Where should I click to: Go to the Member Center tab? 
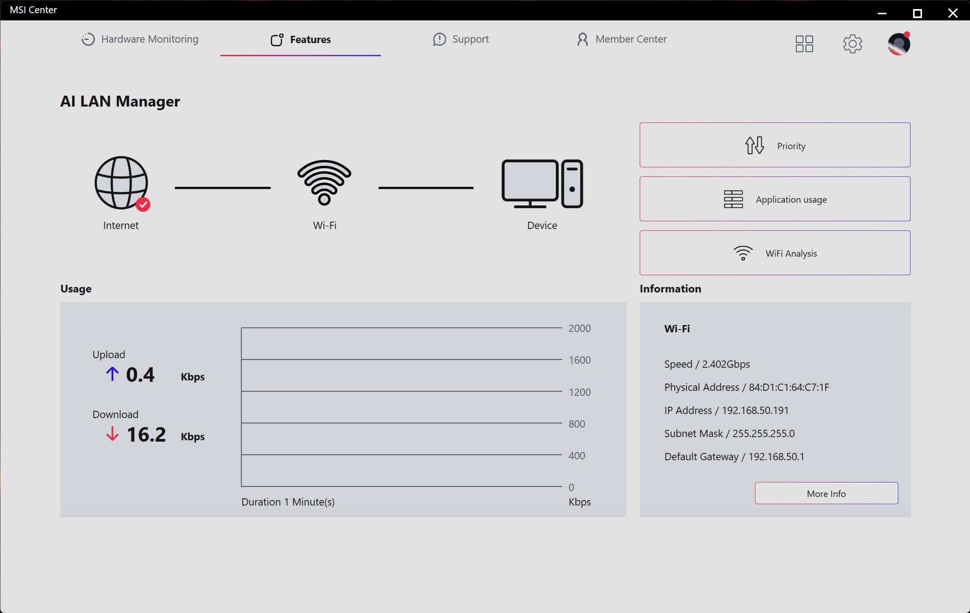[x=622, y=39]
